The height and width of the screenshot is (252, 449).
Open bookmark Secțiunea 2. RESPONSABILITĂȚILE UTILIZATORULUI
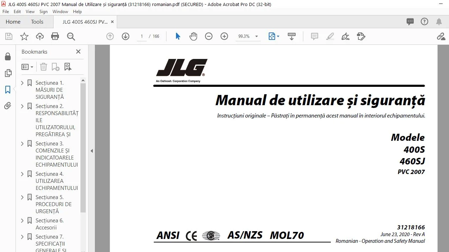coord(57,120)
